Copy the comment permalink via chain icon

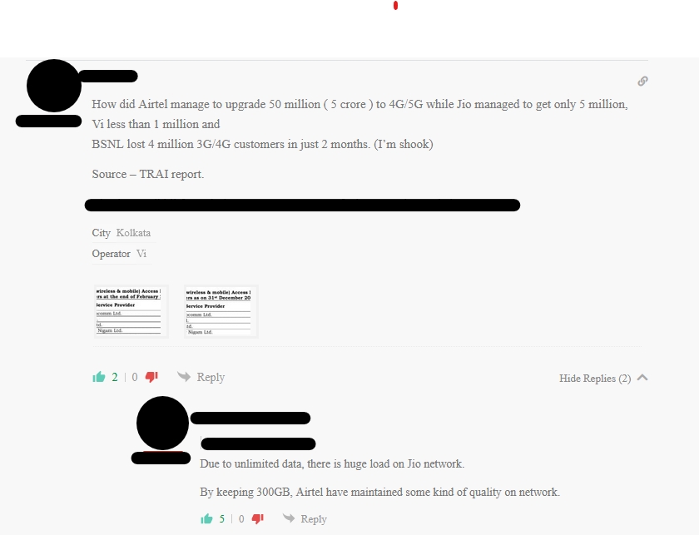click(642, 82)
